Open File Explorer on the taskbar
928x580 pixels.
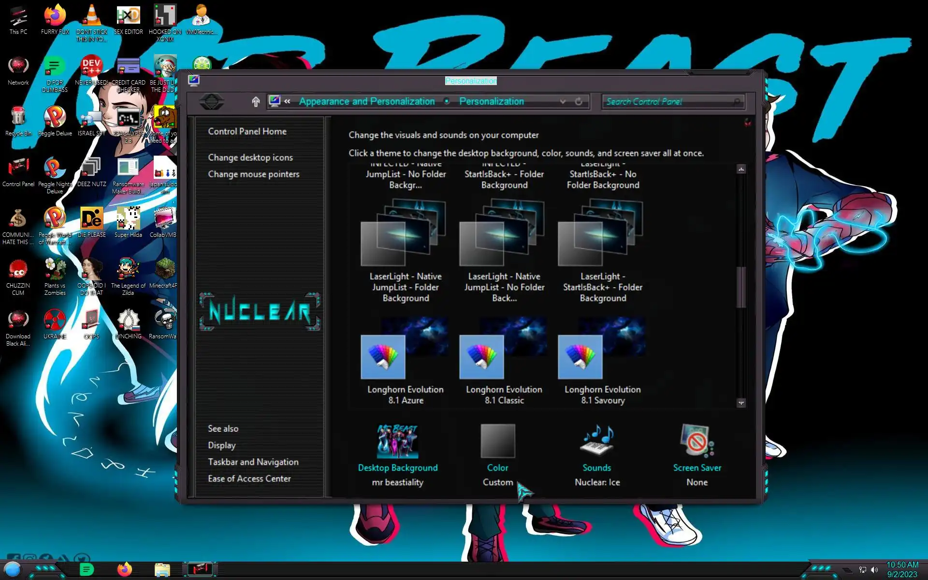[x=162, y=569]
